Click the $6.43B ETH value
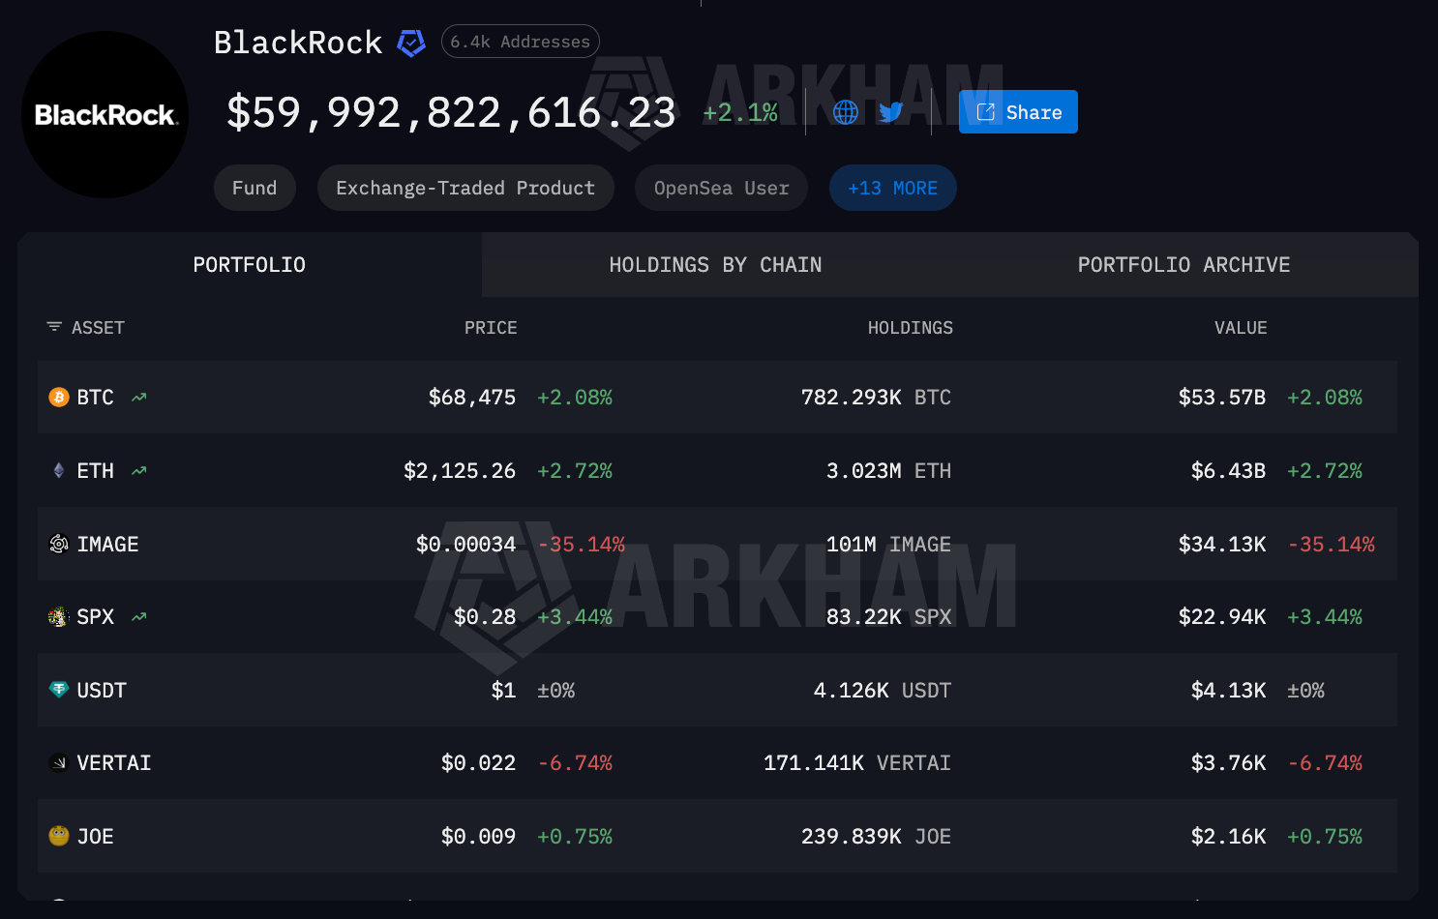The image size is (1438, 919). click(x=1228, y=471)
